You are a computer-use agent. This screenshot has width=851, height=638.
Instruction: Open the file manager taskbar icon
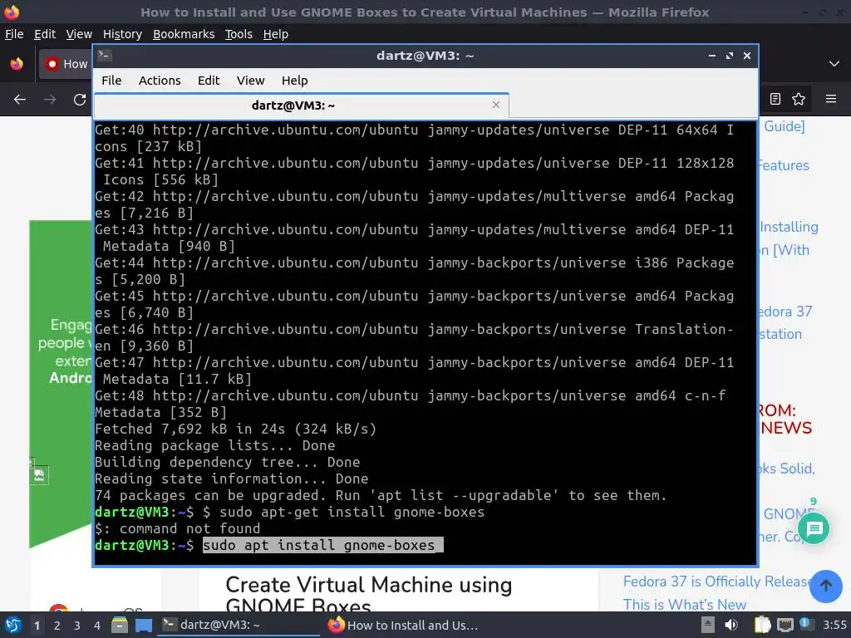click(120, 625)
